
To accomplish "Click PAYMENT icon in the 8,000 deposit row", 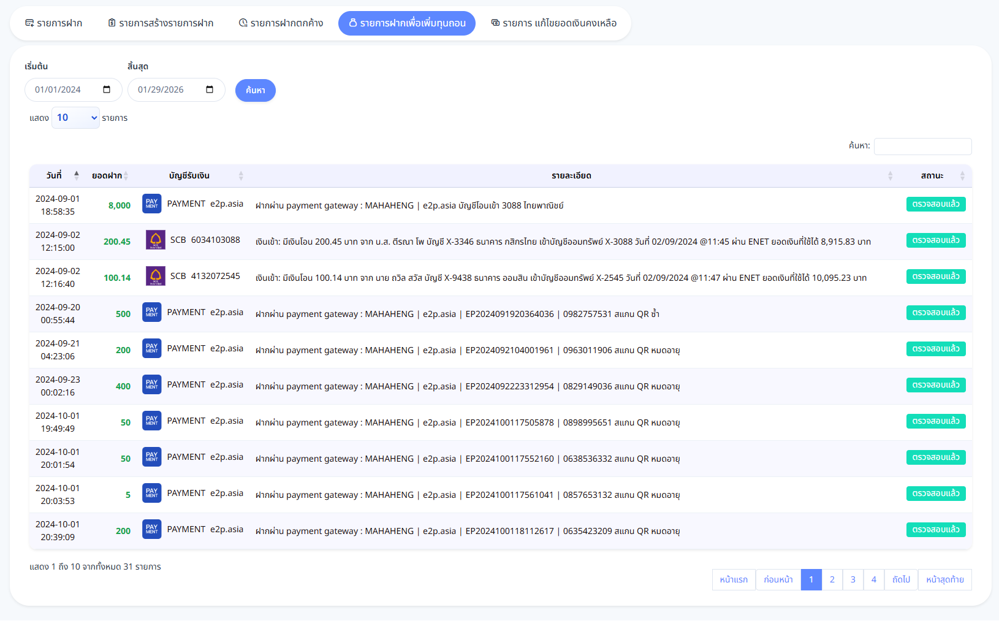I will [x=152, y=204].
